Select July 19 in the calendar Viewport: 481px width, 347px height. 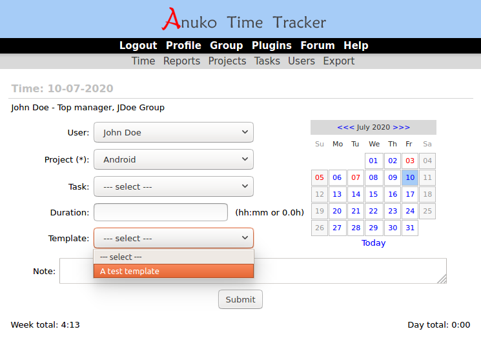320,211
